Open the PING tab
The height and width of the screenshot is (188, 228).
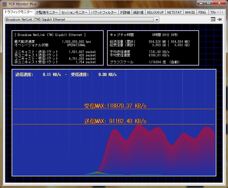(202, 12)
